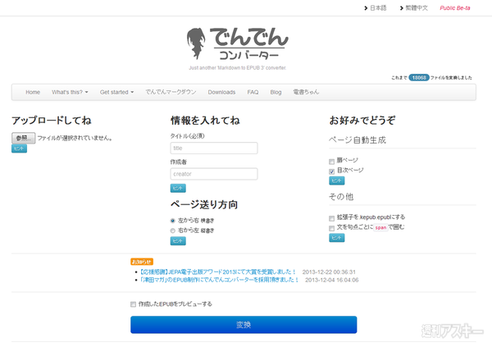The height and width of the screenshot is (347, 492).
Task: Enable the span wrapping checkbox
Action: click(x=331, y=228)
